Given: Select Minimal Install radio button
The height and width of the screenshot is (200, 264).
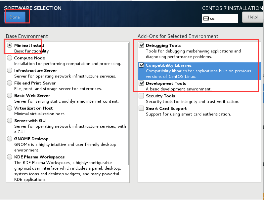Looking at the screenshot, I should (x=10, y=46).
